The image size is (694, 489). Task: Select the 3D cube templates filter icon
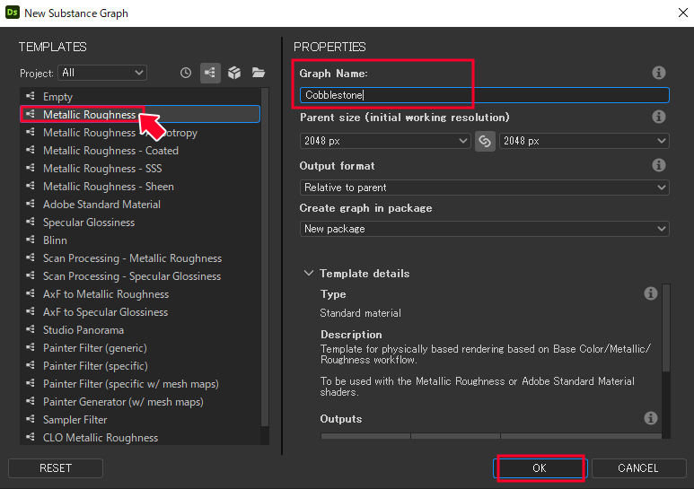234,73
